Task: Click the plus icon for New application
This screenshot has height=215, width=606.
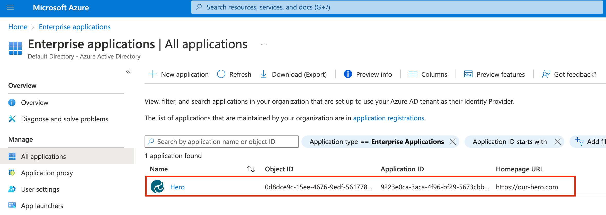Action: pyautogui.click(x=153, y=74)
